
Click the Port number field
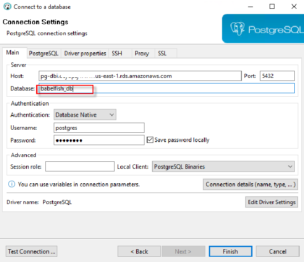[x=277, y=76]
